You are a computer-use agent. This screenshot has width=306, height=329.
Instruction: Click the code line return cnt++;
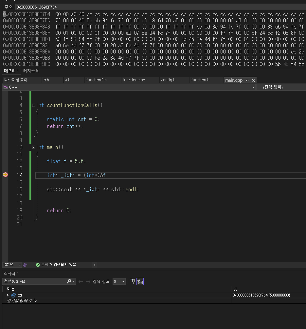coord(65,126)
